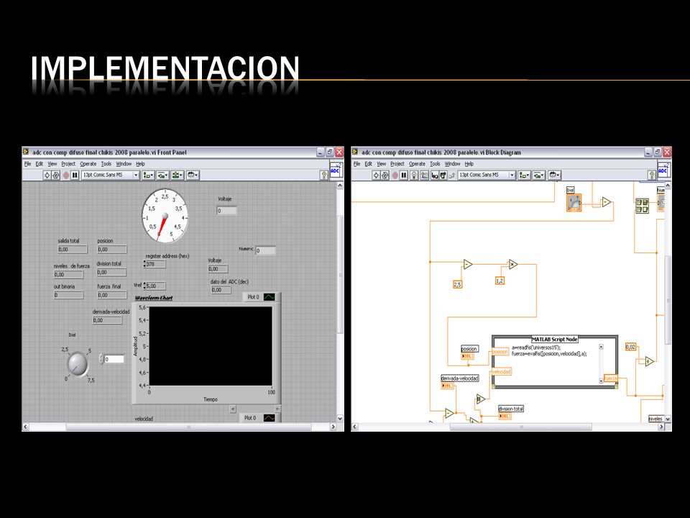
Task: Click the Front Panel horizontal scrollbar thumb
Action: (x=189, y=427)
